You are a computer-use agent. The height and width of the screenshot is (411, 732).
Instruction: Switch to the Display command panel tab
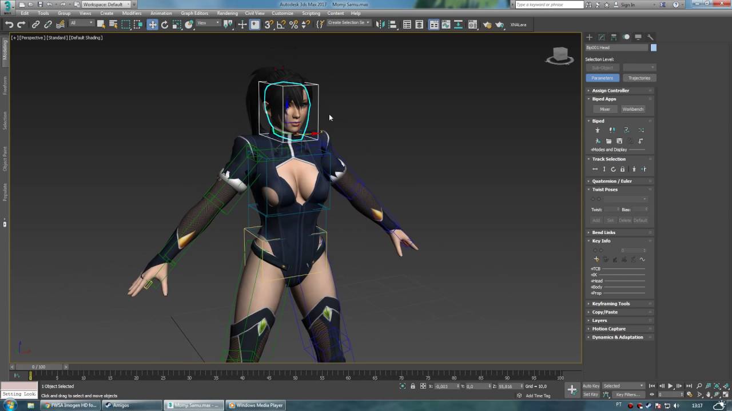[638, 37]
